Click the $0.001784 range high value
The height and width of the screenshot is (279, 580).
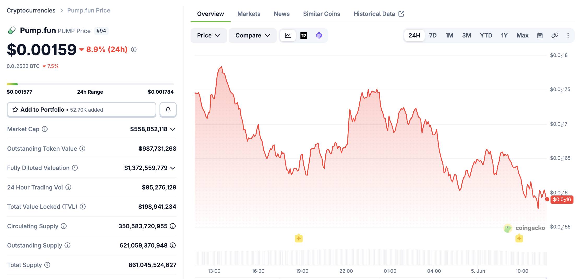click(161, 92)
